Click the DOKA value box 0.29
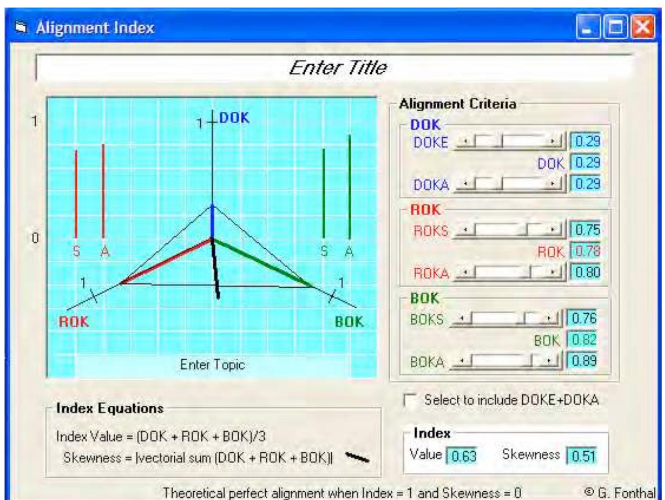 tap(585, 184)
